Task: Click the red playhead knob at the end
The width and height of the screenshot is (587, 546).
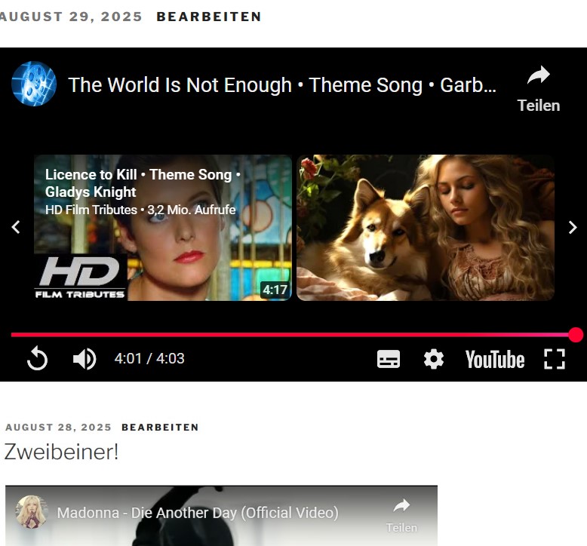Action: coord(576,335)
